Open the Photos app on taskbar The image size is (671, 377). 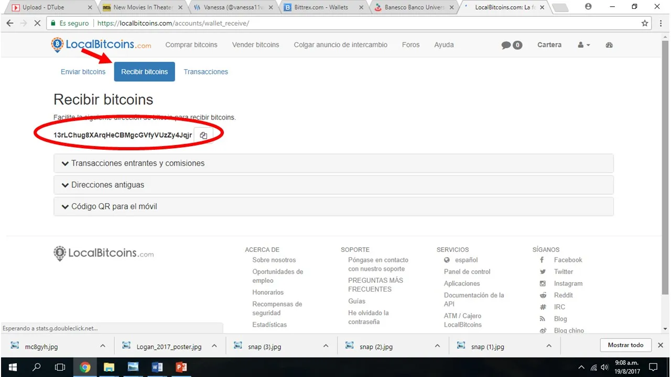point(133,367)
